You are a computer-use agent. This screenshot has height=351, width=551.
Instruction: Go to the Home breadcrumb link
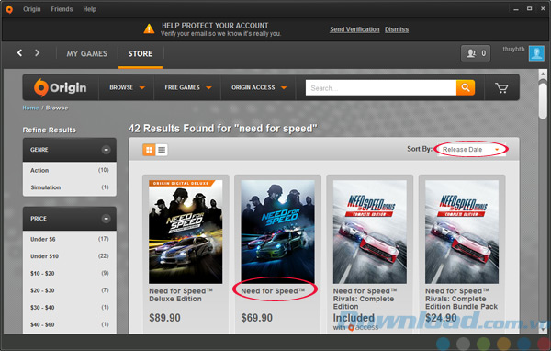click(30, 108)
